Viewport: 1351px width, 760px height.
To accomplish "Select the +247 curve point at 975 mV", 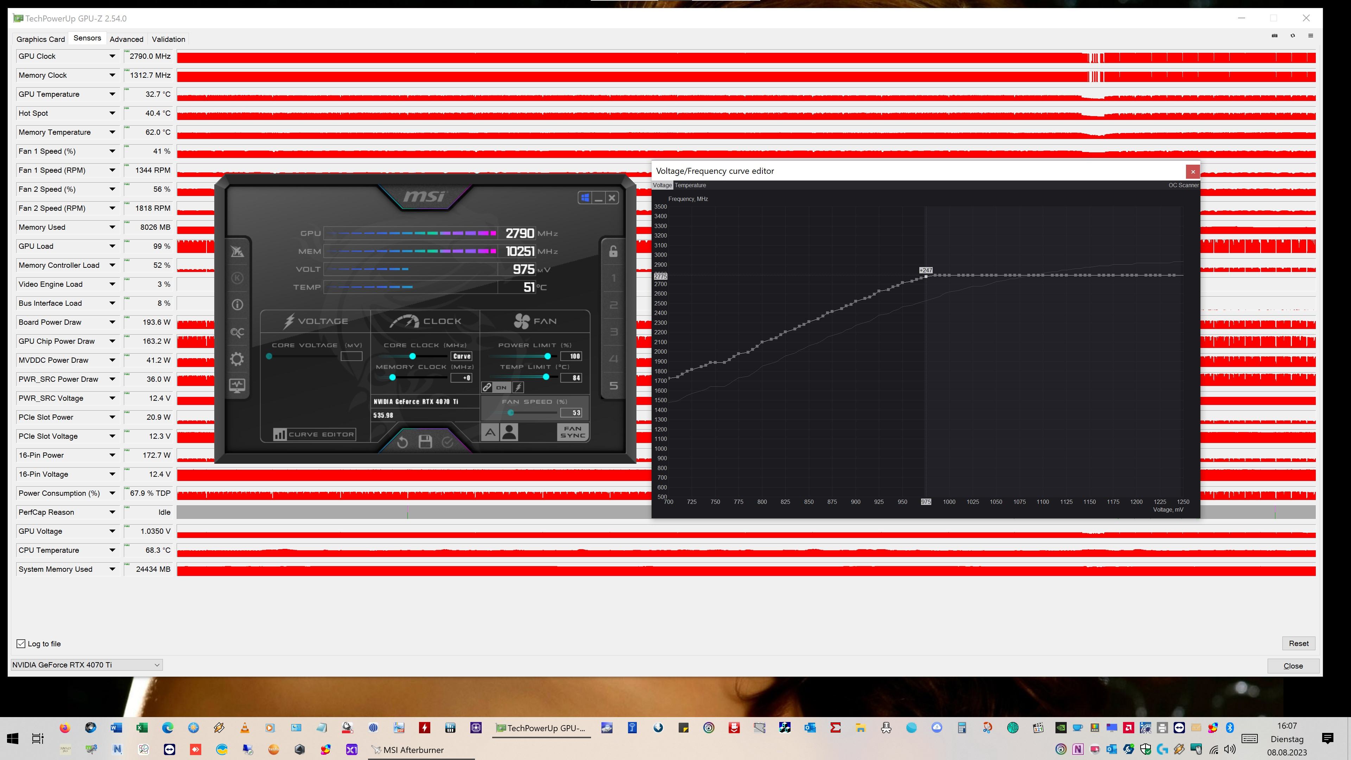I will coord(926,276).
